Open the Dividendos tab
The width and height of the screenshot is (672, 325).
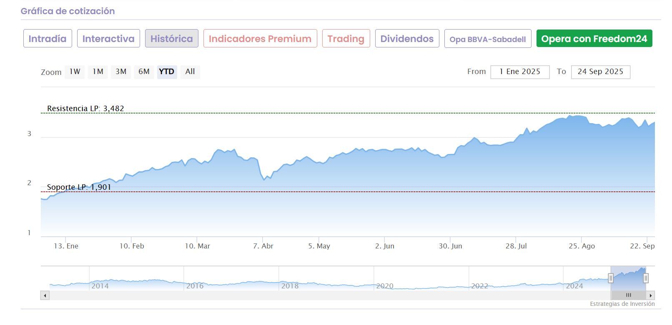point(407,39)
